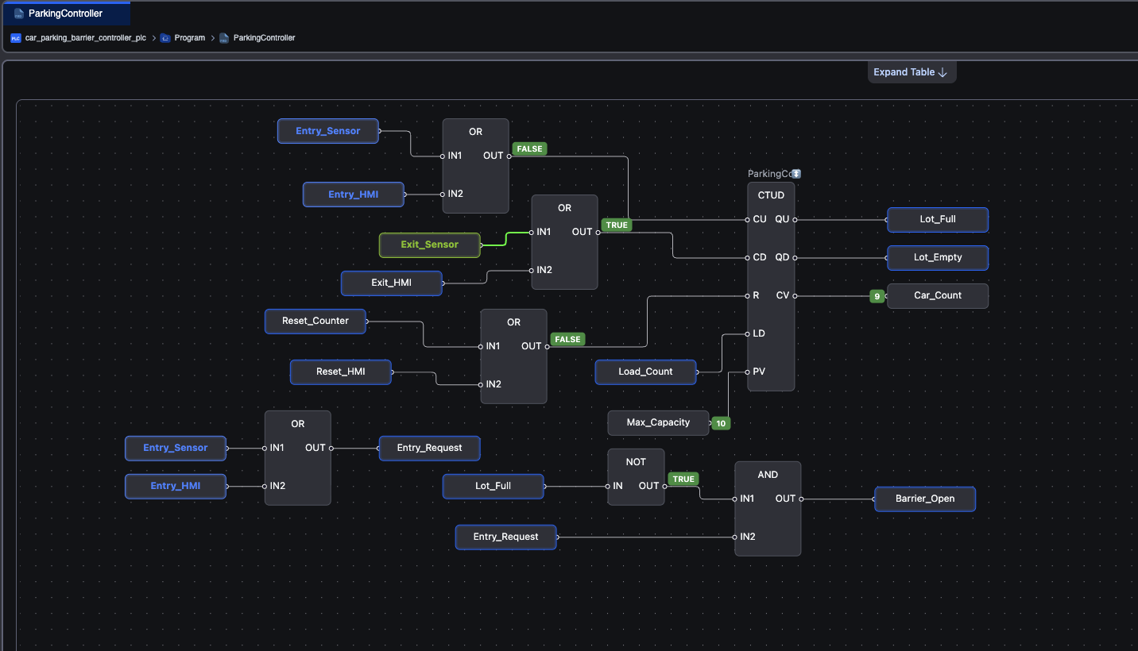Viewport: 1138px width, 651px height.
Task: Select the Lot_Empty output node
Action: pos(938,257)
